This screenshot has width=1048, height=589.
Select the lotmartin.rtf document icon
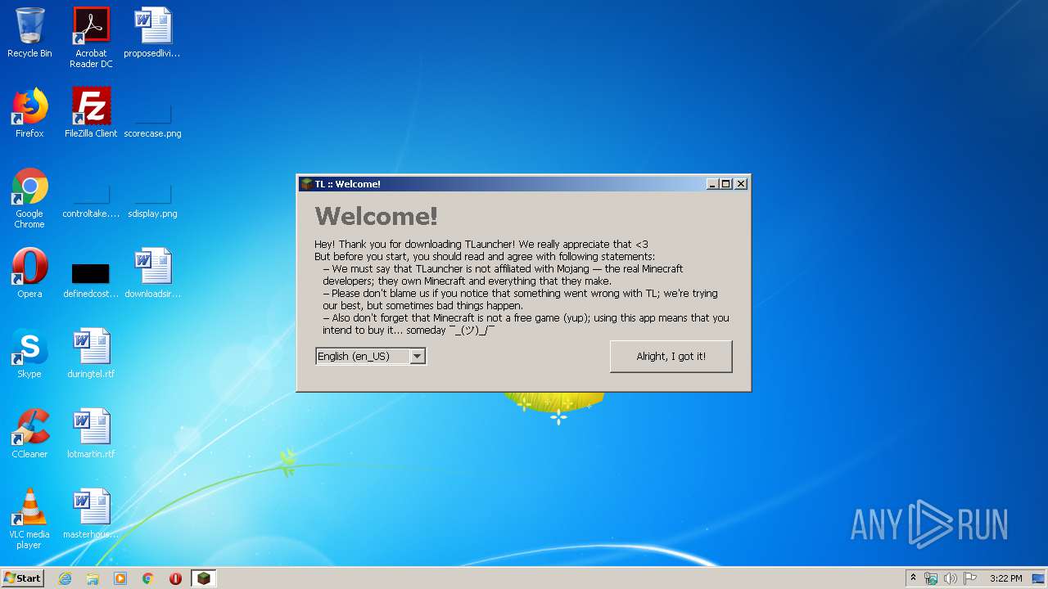pos(91,434)
